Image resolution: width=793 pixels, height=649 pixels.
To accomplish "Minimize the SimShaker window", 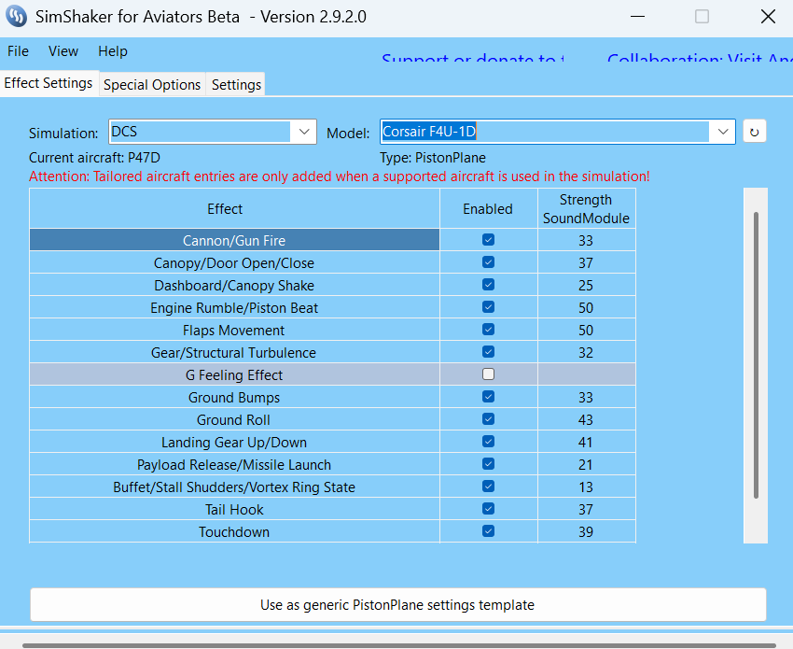I will click(637, 16).
